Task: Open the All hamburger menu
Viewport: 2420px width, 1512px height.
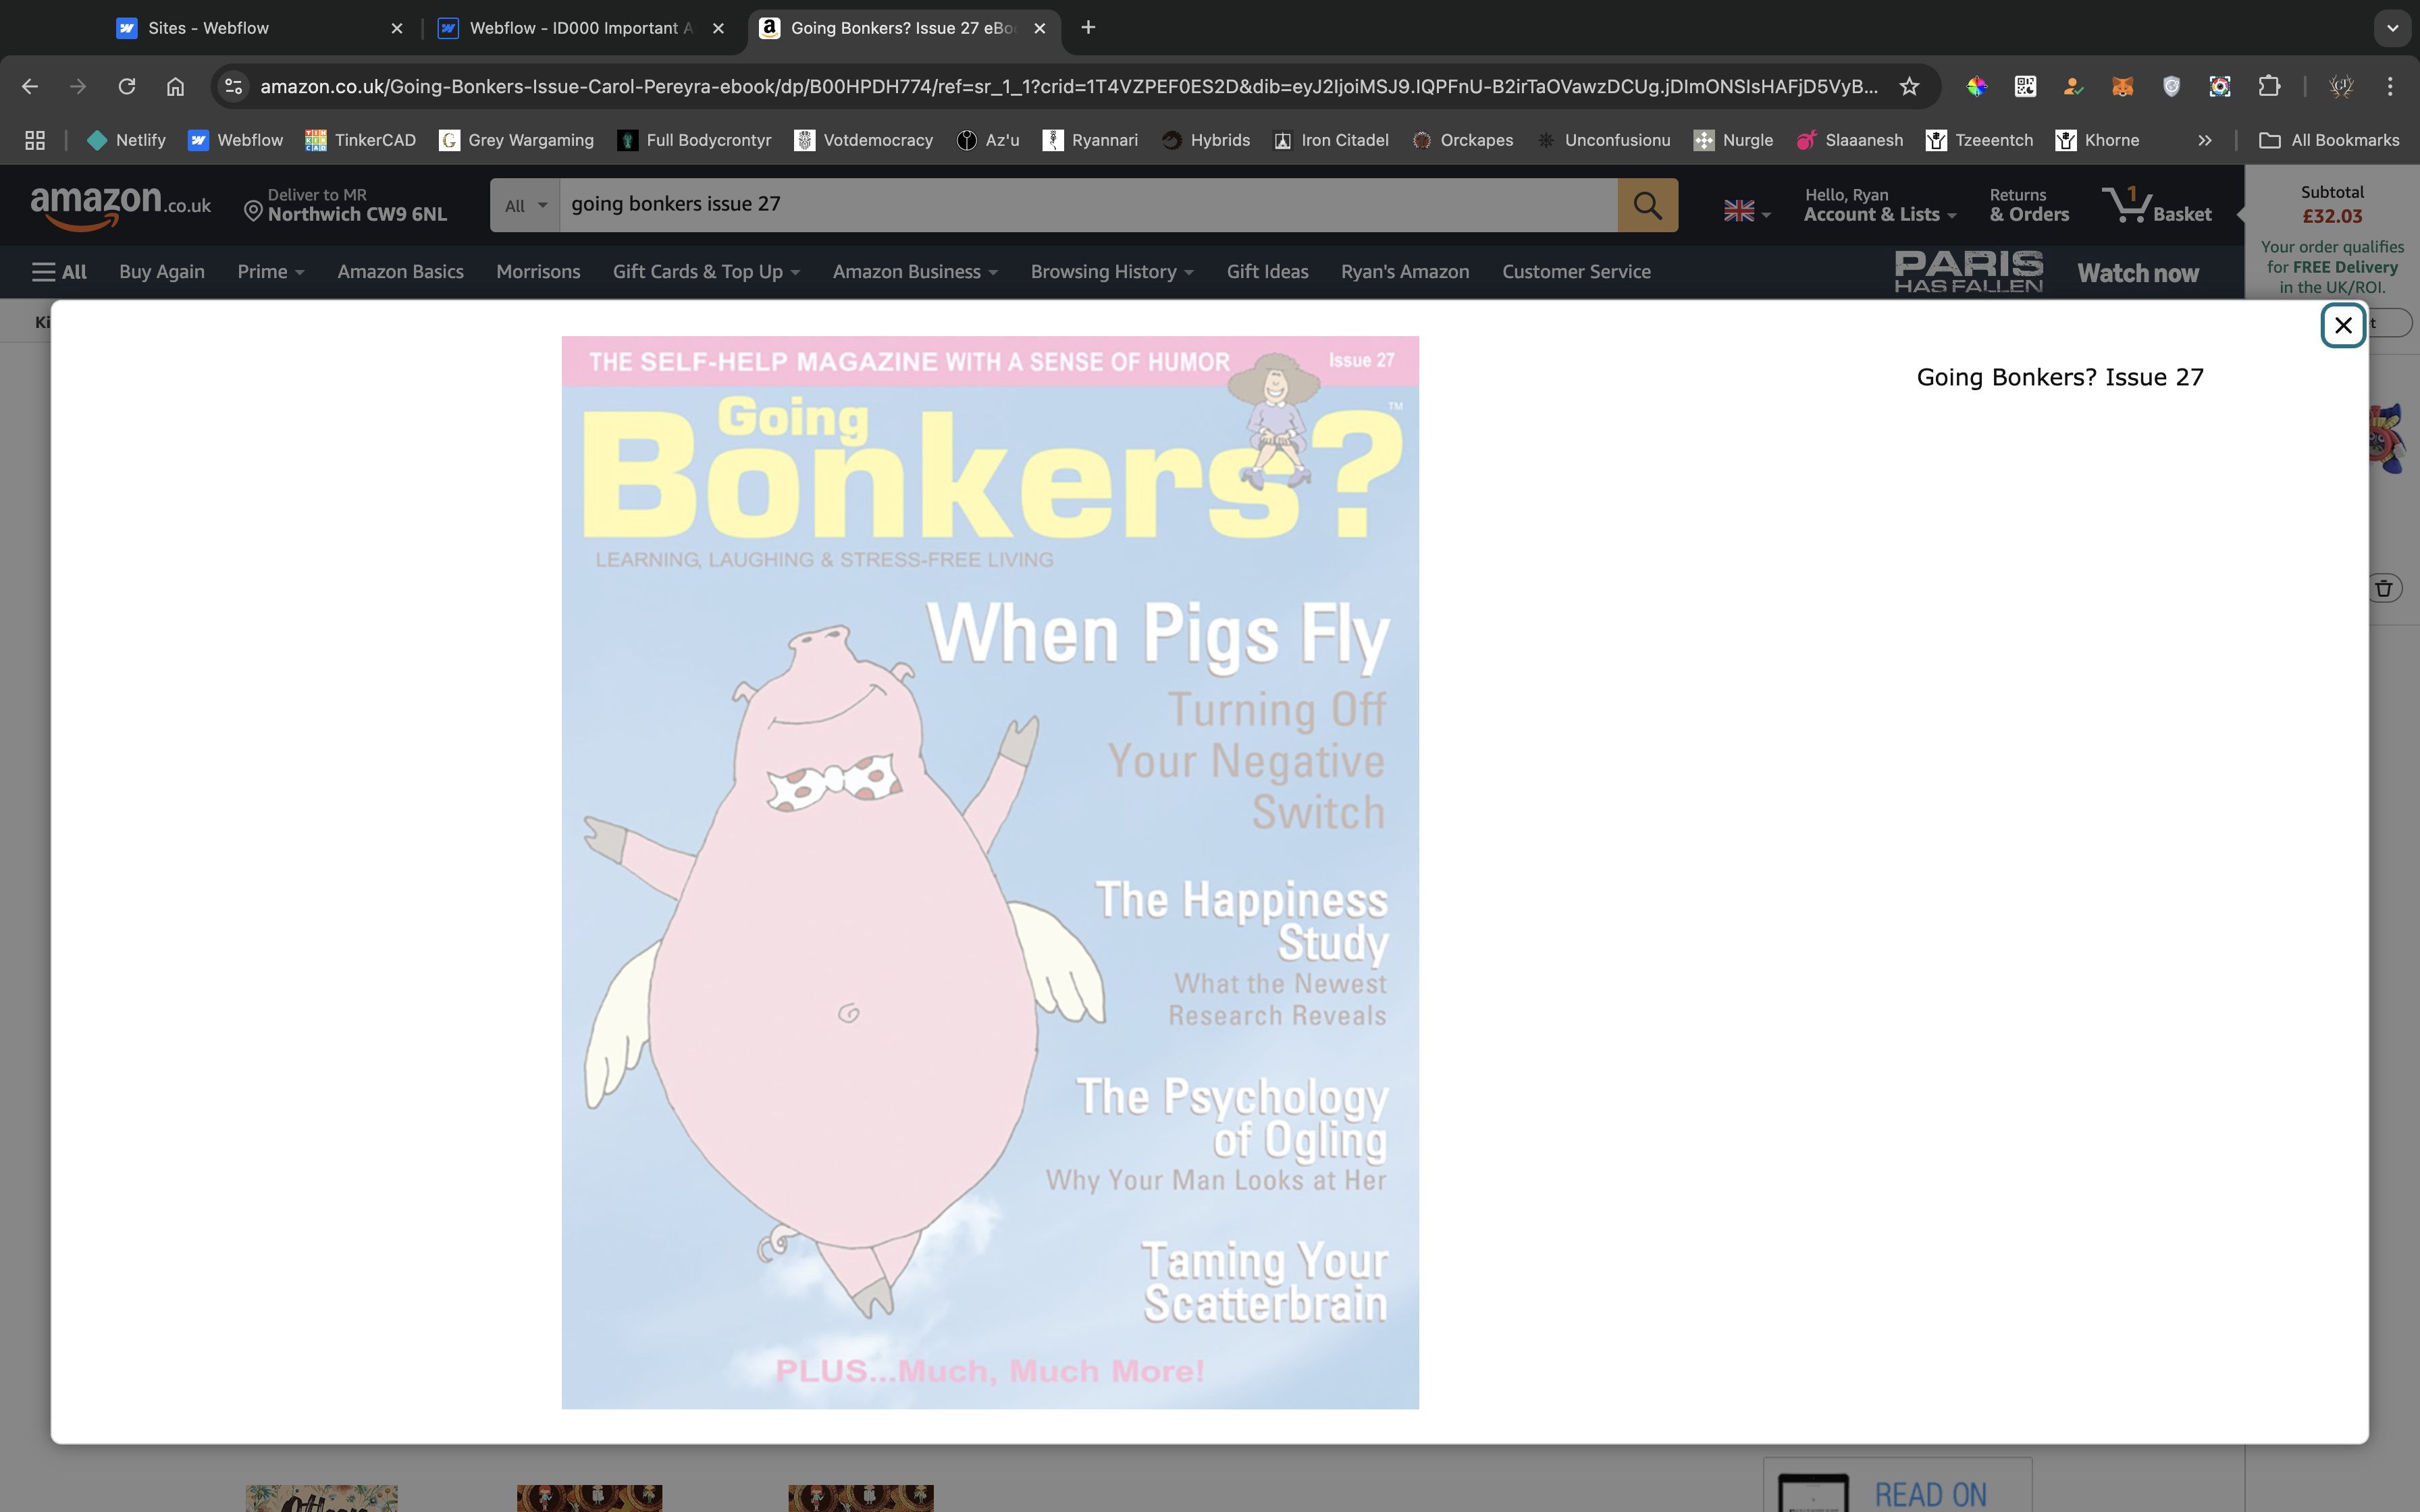Action: point(59,272)
